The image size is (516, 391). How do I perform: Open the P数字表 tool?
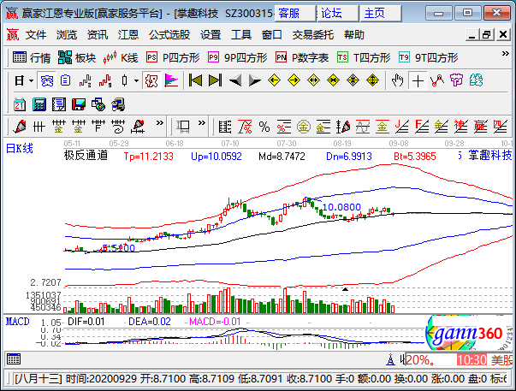point(302,57)
